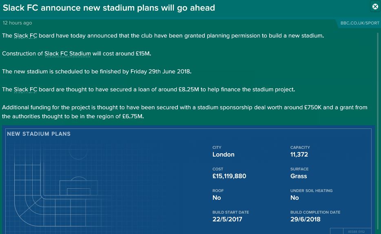Image resolution: width=381 pixels, height=234 pixels.
Task: Click the BBC.CO.UK/SPORT source tag
Action: pos(360,23)
